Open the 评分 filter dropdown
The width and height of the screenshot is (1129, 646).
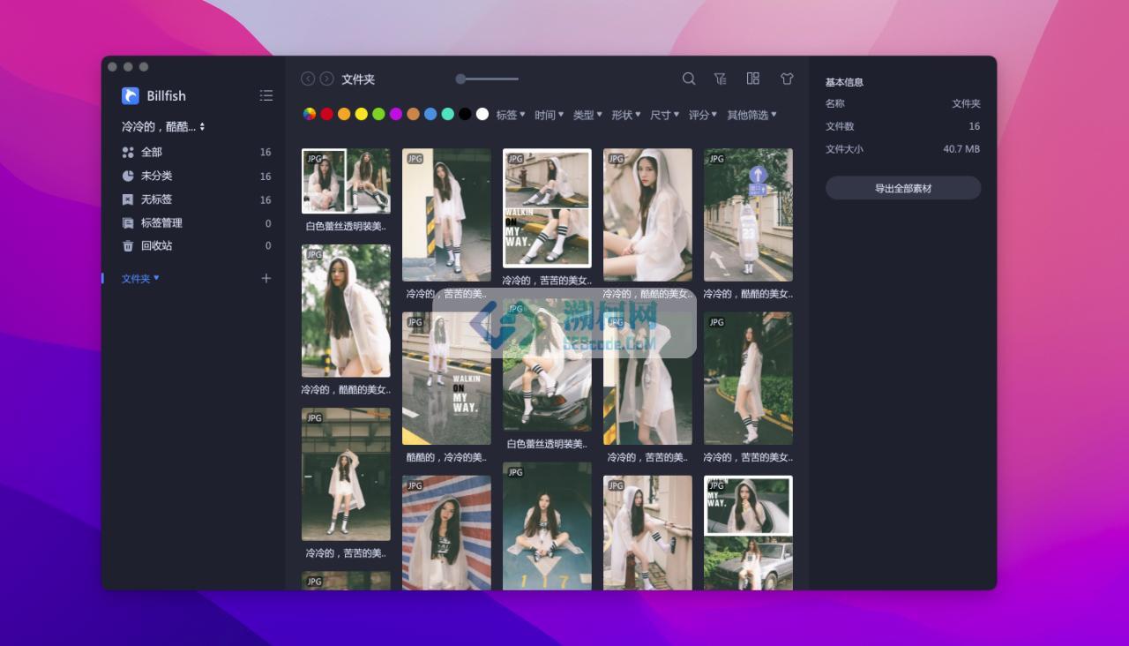point(703,115)
